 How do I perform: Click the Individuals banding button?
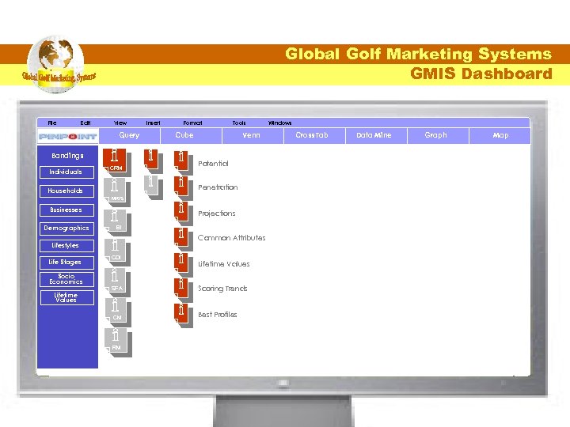click(66, 172)
